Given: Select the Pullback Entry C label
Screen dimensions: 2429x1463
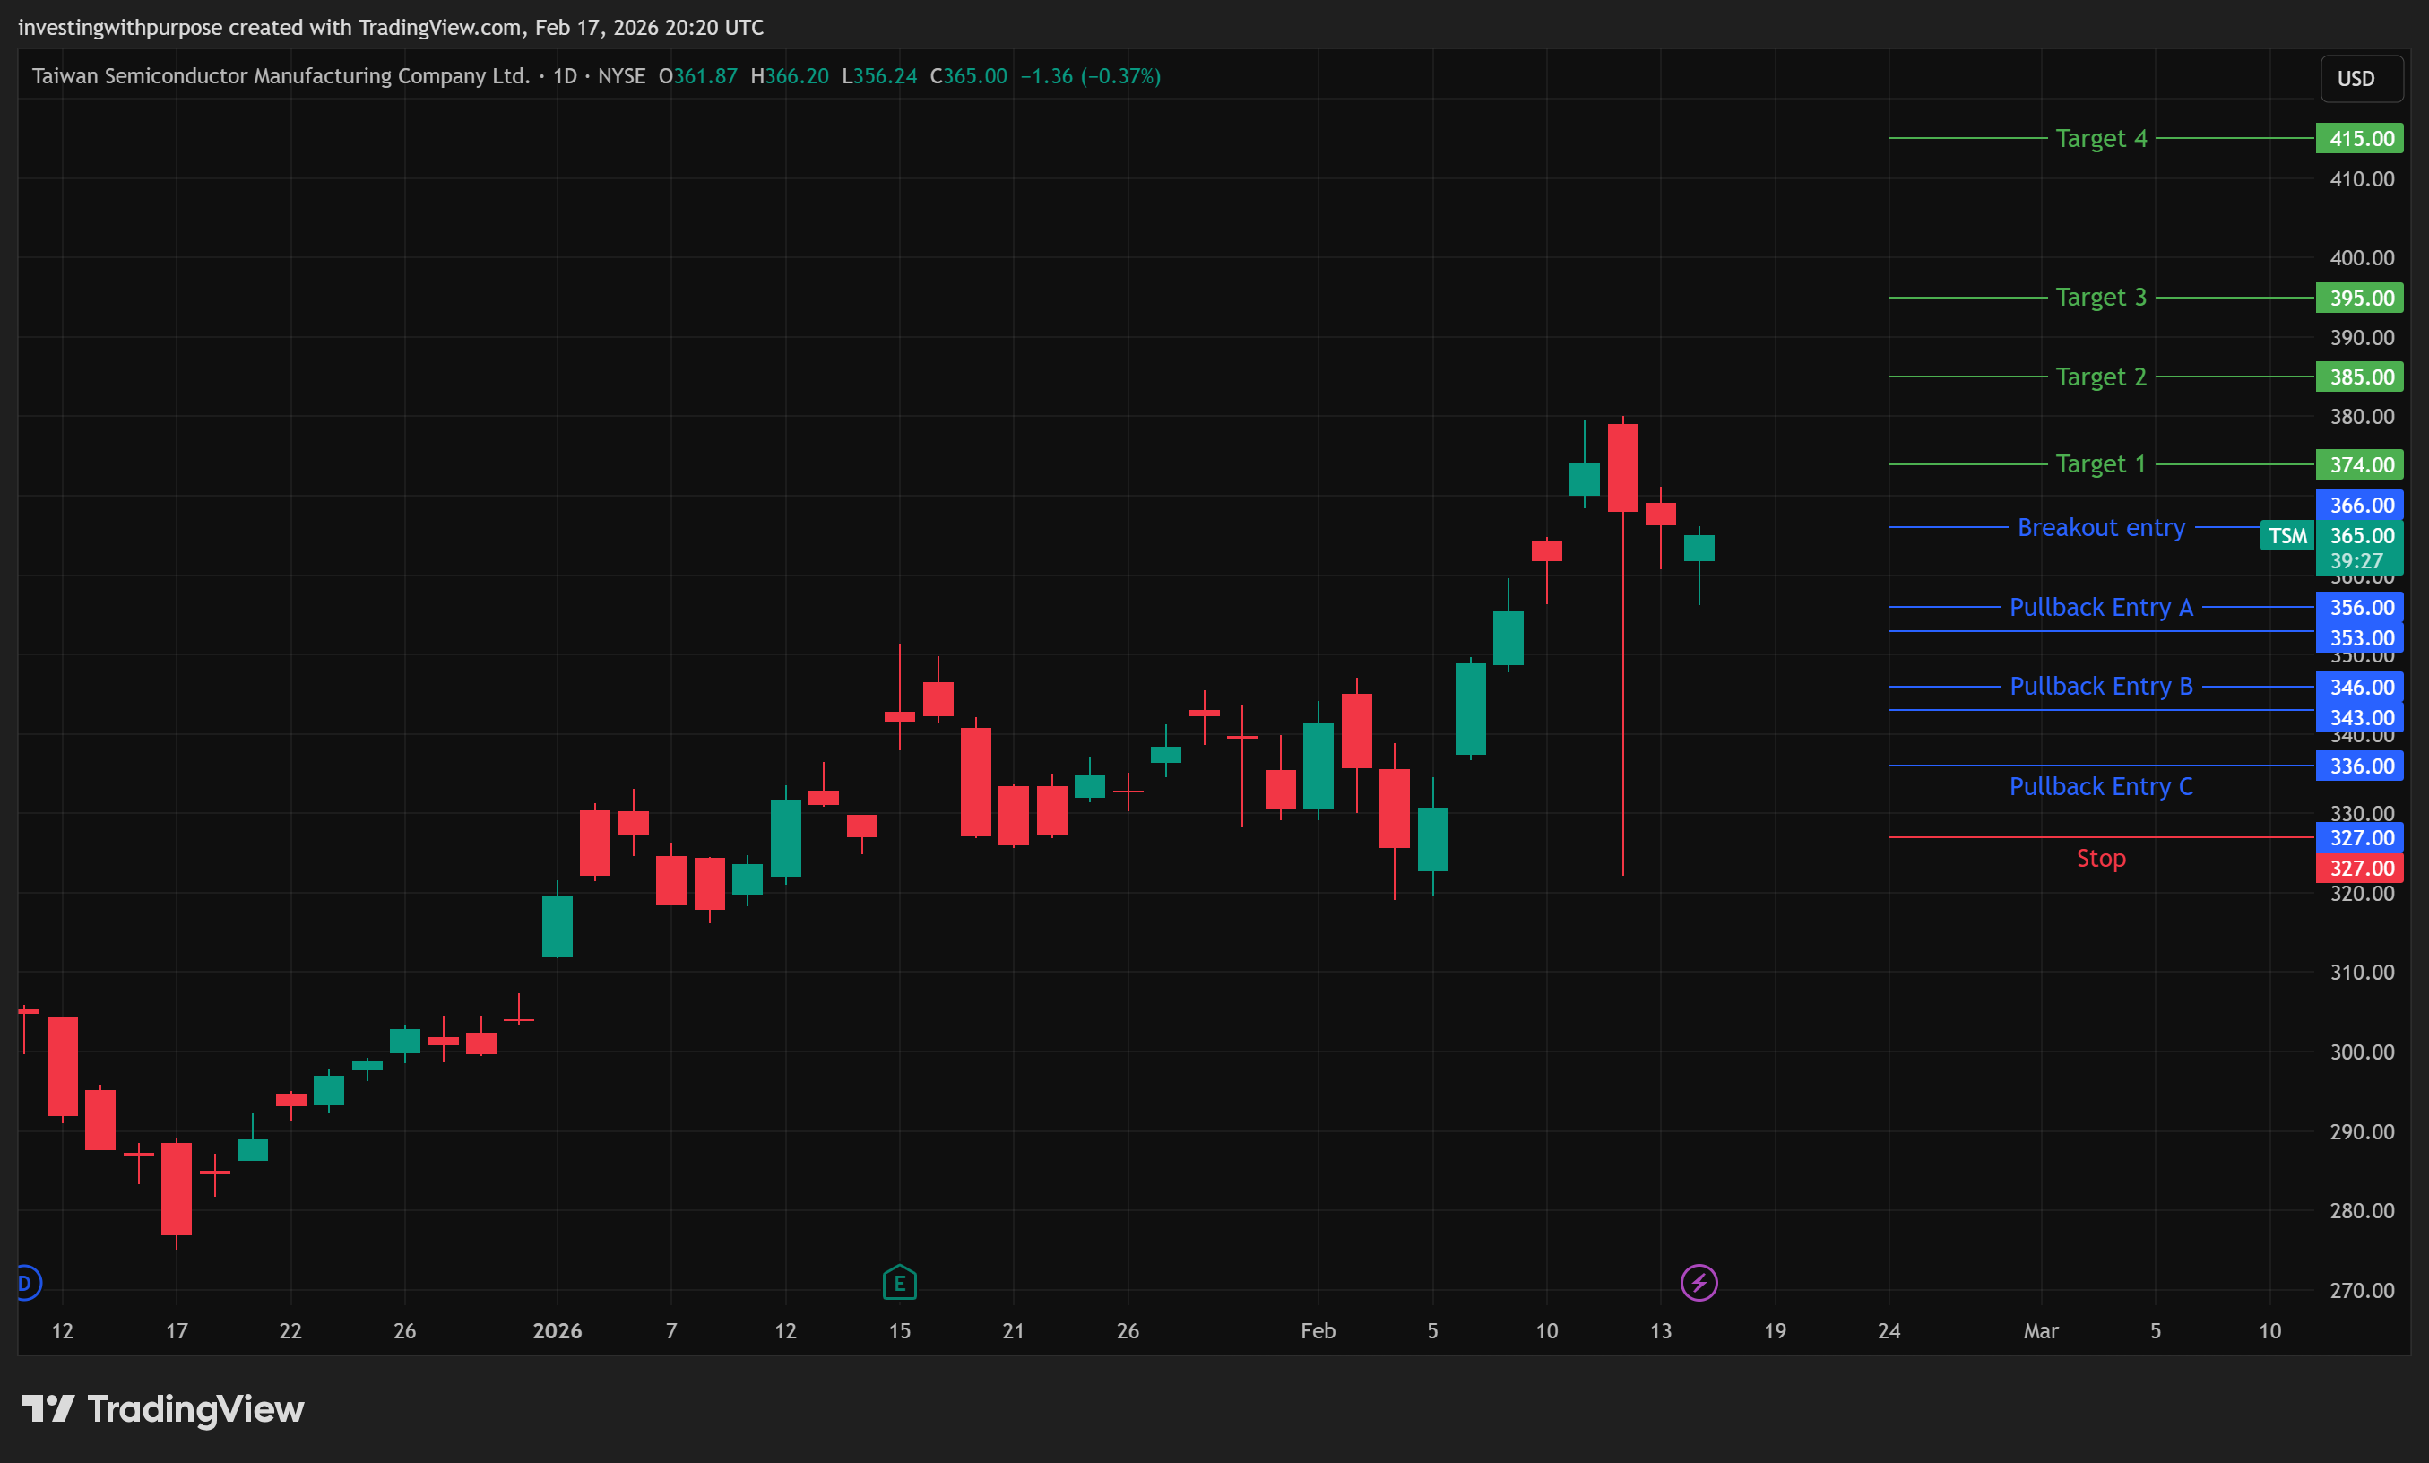Looking at the screenshot, I should point(2100,787).
